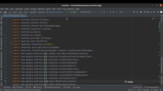Screen dimensions: 163x91
Task: Attach debugger to Android process icon
Action: pos(113,12)
